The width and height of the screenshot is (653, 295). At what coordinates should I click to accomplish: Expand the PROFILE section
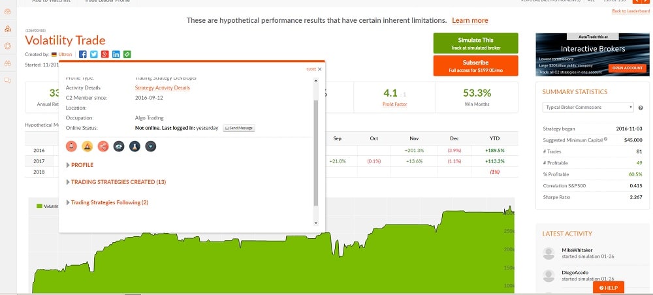82,165
